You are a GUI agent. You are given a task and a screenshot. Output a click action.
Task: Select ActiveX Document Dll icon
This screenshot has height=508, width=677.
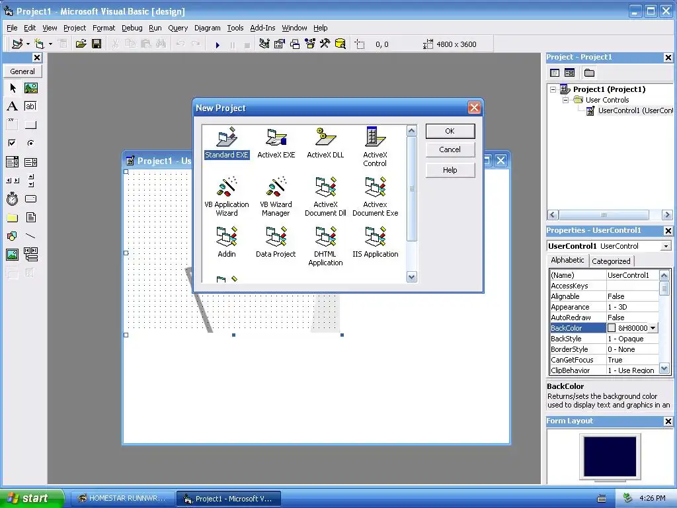click(325, 196)
